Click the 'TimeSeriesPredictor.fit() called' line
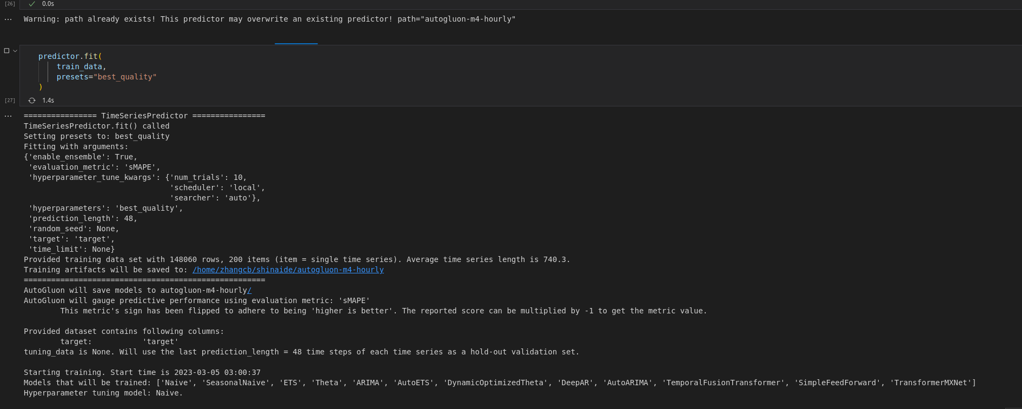Viewport: 1022px width, 409px height. point(97,126)
